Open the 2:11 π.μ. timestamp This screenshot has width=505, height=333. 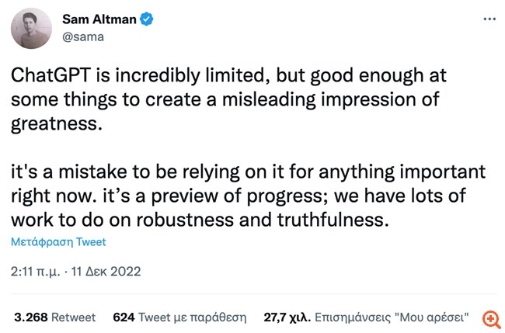click(x=36, y=272)
